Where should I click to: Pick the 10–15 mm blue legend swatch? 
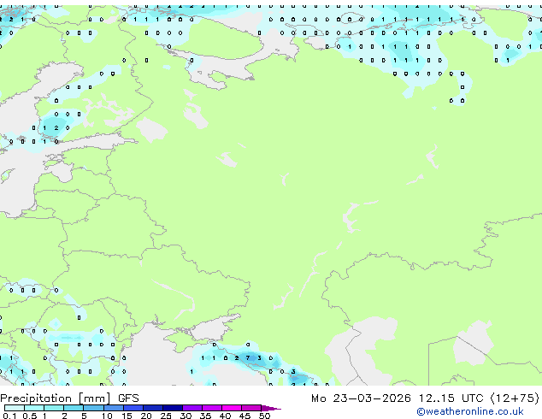coord(113,408)
